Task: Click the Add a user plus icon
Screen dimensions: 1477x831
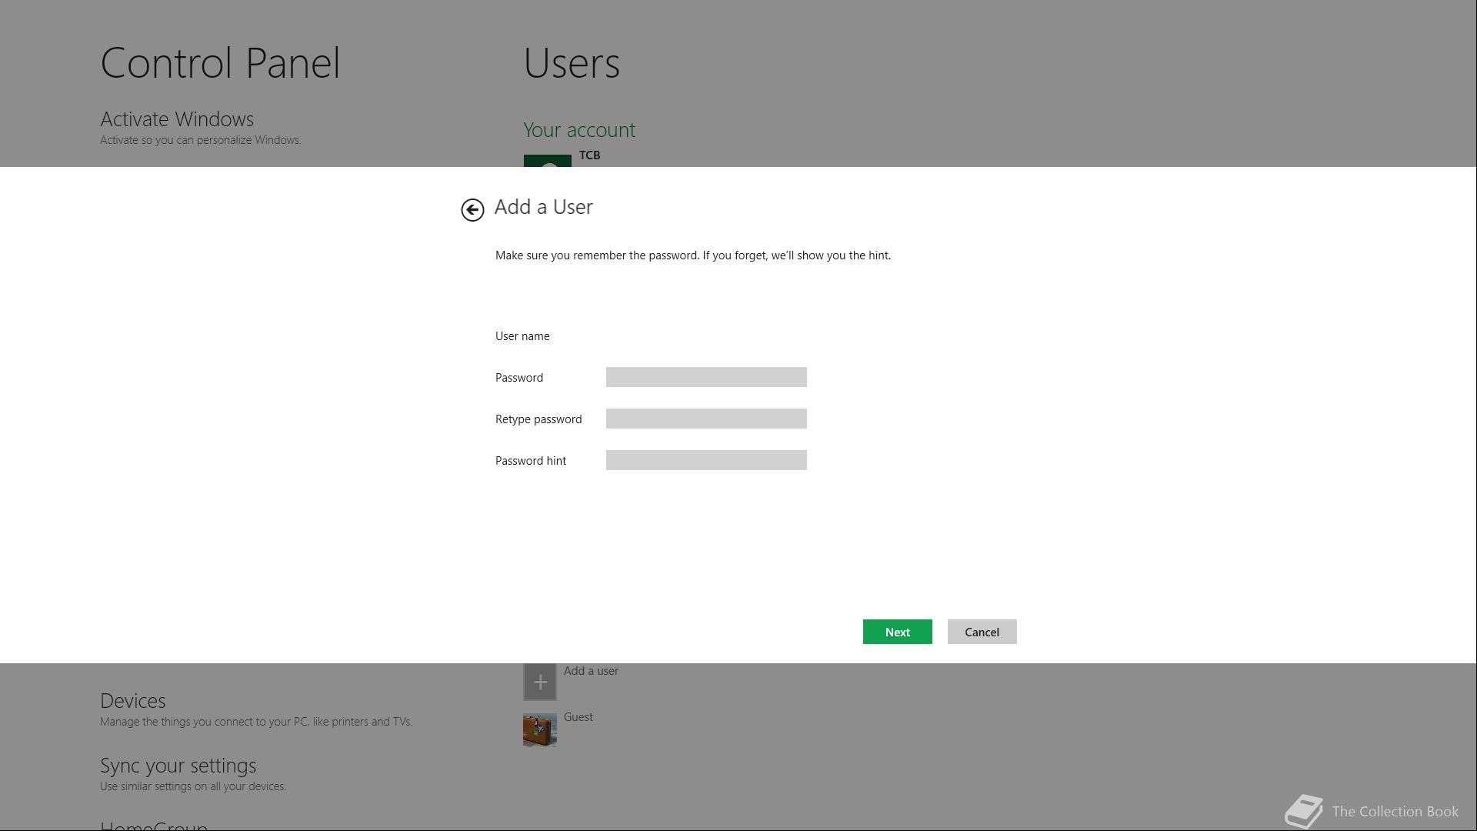Action: 540,682
